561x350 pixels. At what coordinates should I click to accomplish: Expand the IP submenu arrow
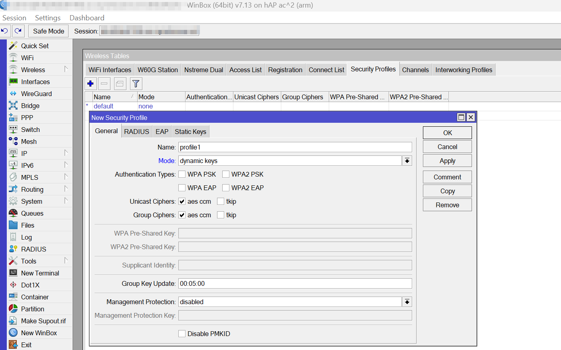tap(66, 153)
